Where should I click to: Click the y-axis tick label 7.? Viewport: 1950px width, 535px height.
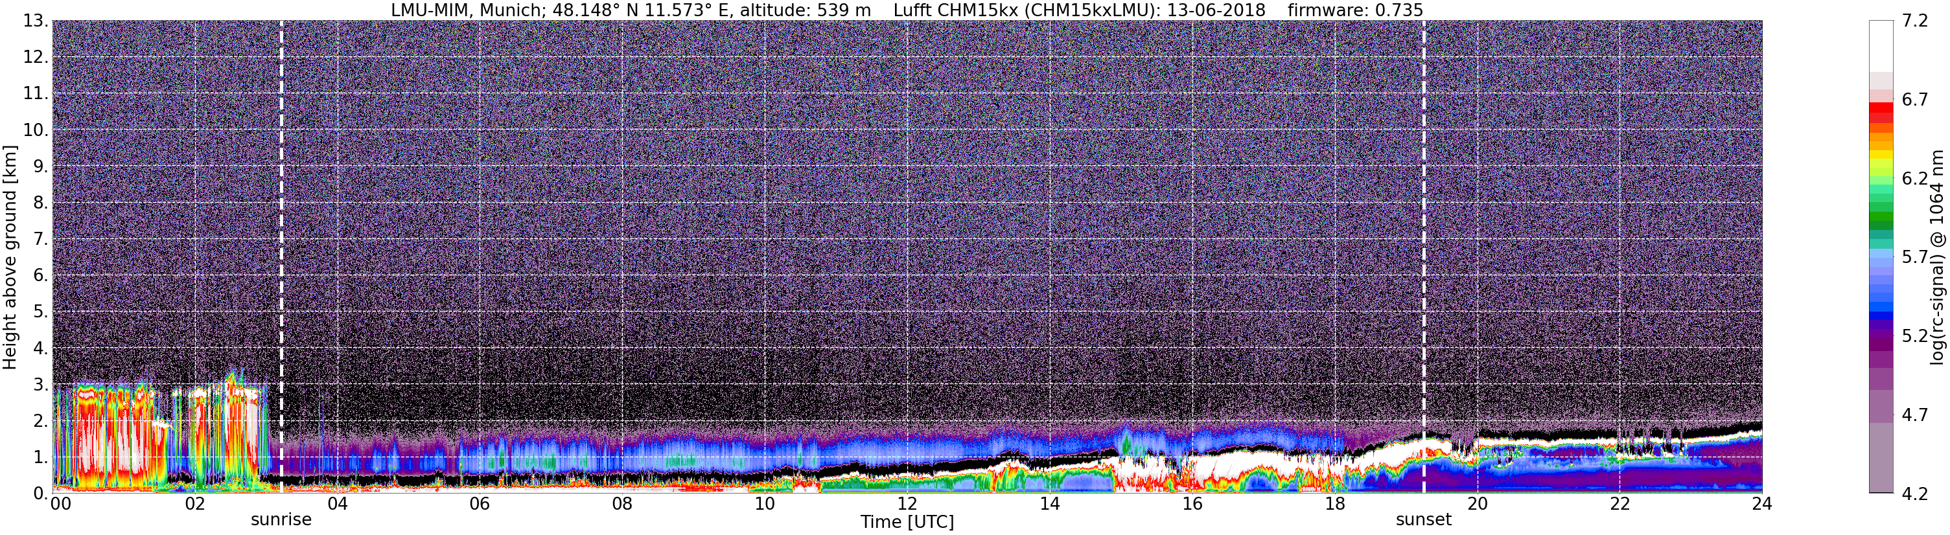(x=41, y=239)
